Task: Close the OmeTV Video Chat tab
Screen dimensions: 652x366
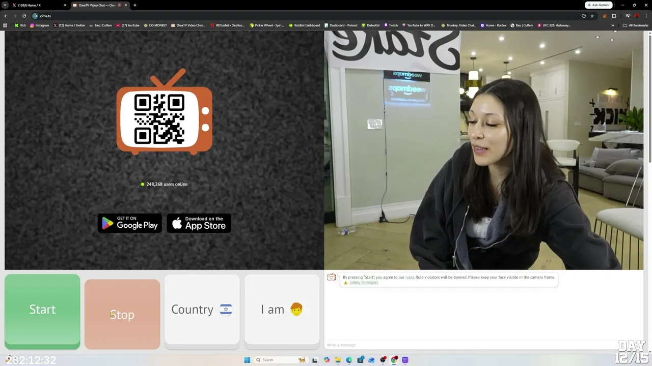Action: coord(126,5)
